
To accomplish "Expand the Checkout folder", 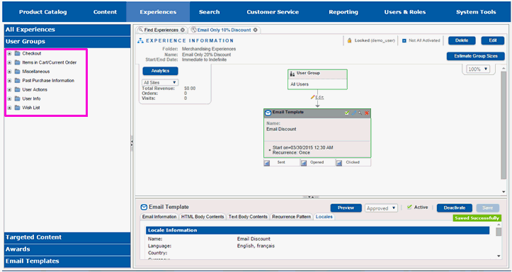I will click(x=9, y=54).
